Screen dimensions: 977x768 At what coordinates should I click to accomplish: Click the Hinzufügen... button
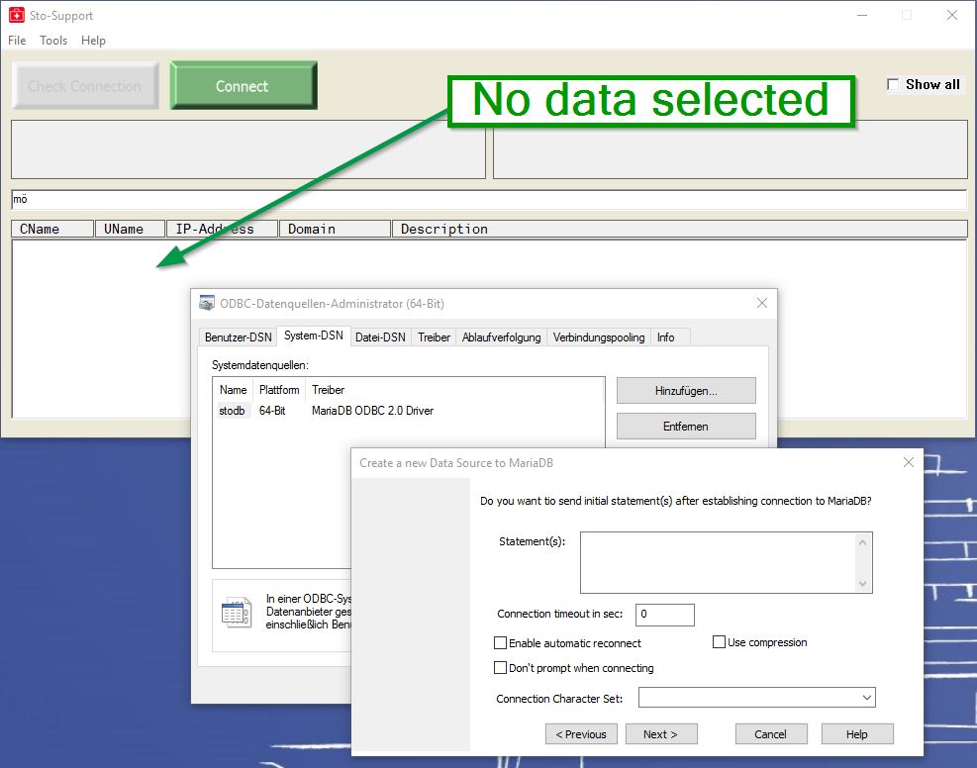pos(686,391)
